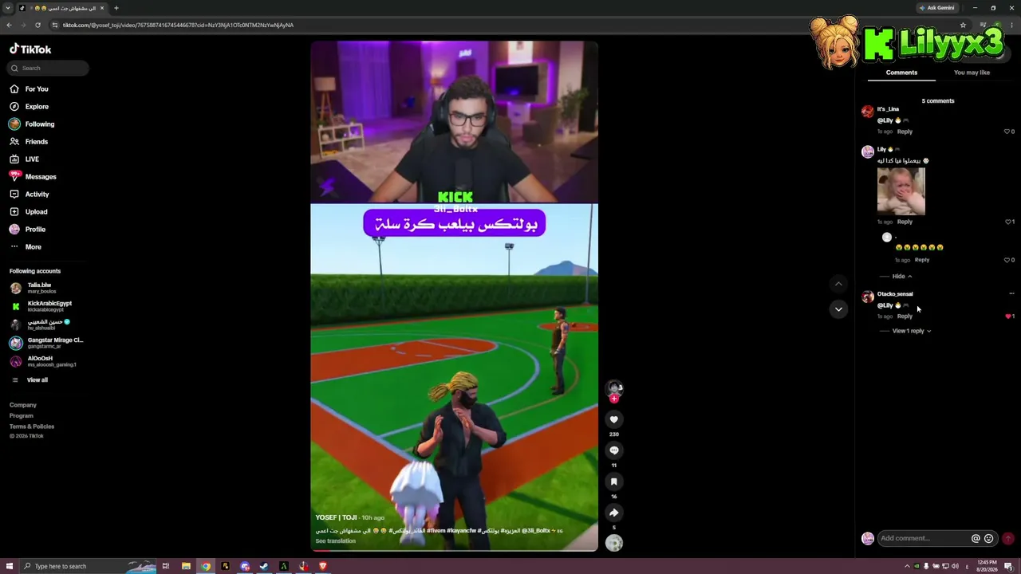Reply to Otacko_sensai's comment

pyautogui.click(x=905, y=316)
